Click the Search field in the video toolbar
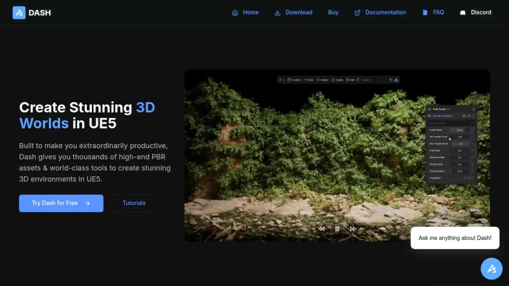The image size is (509, 286). point(372,79)
